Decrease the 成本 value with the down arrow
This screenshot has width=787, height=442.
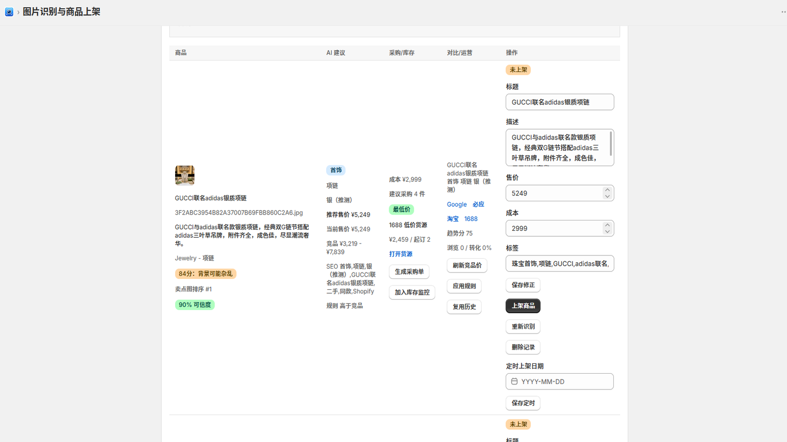(607, 232)
